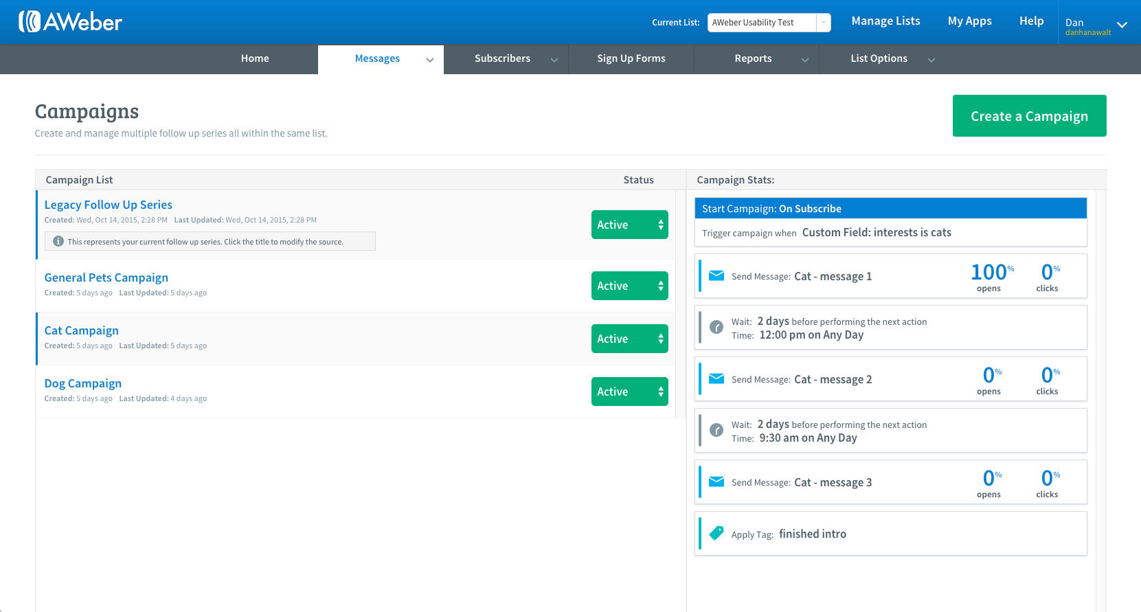Change General Pets Campaign Active status
Viewport: 1141px width, 612px height.
pyautogui.click(x=629, y=286)
